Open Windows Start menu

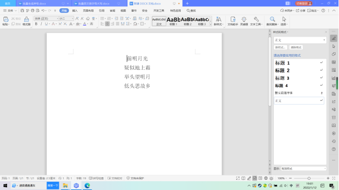tap(5, 186)
